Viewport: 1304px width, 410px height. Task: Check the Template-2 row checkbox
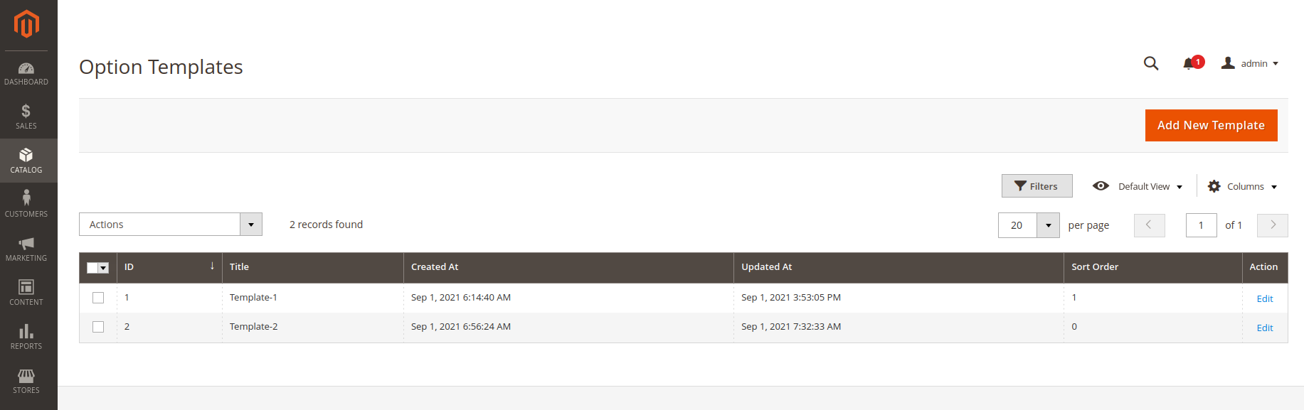pos(98,327)
